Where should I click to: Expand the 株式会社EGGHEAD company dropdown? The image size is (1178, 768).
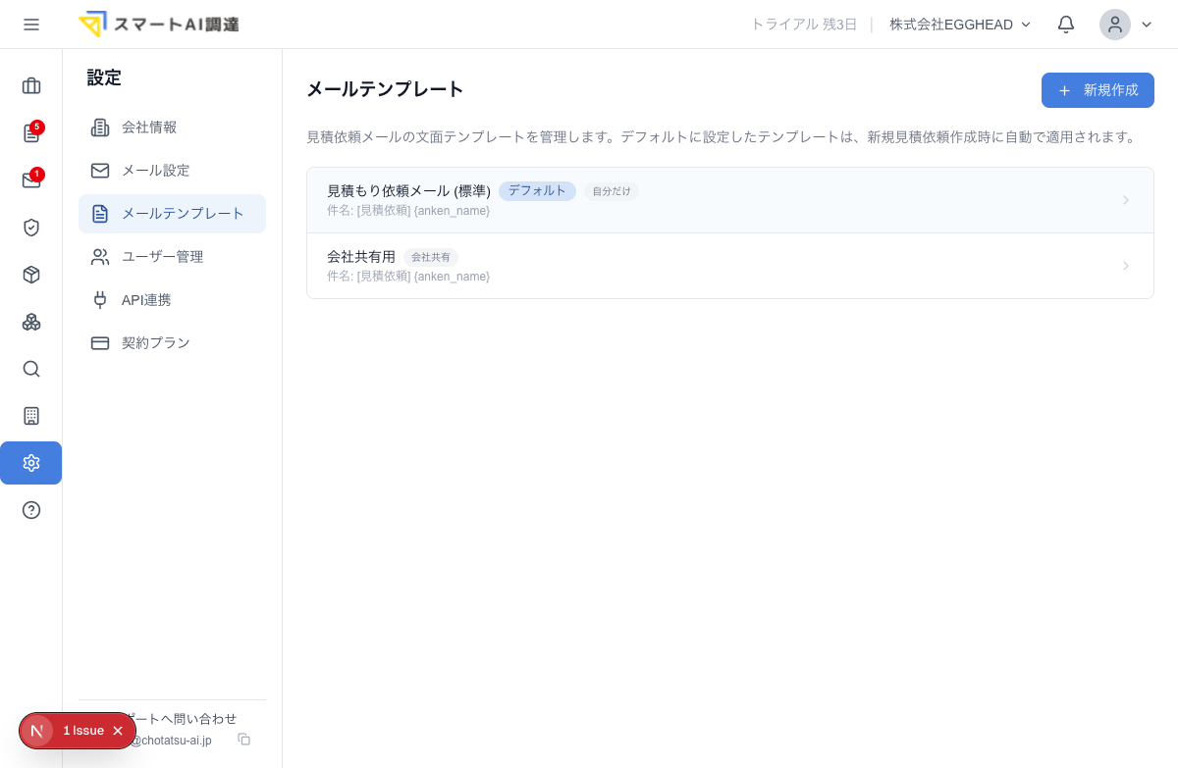point(960,25)
